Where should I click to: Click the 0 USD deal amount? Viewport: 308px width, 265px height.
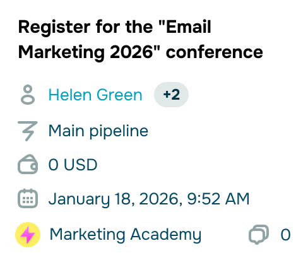[x=73, y=165]
